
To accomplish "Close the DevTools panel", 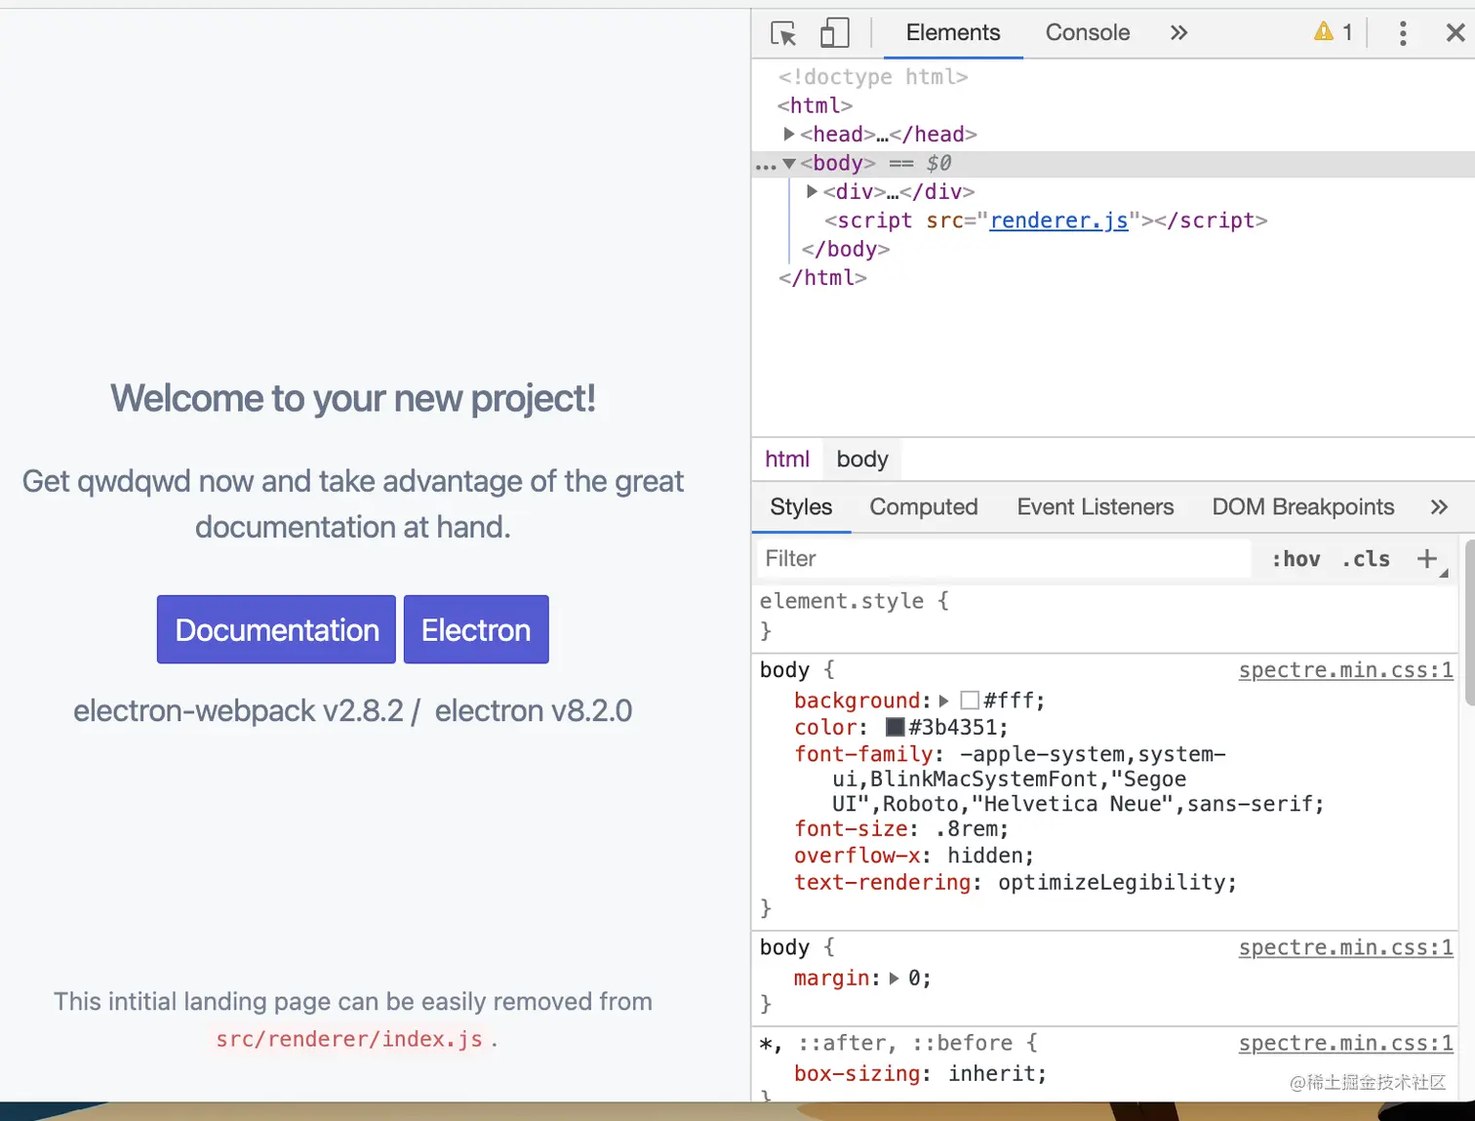I will point(1455,33).
